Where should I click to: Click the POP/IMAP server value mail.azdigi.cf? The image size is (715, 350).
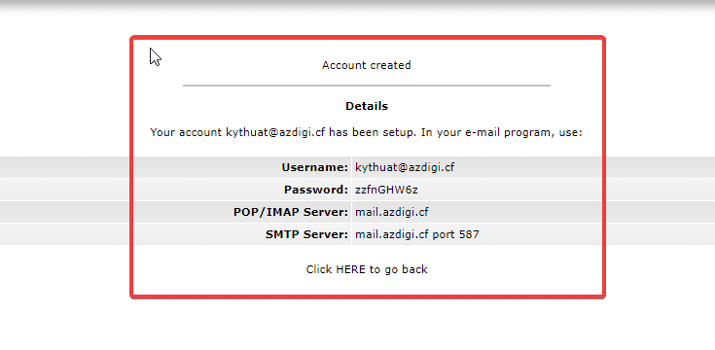click(x=392, y=212)
